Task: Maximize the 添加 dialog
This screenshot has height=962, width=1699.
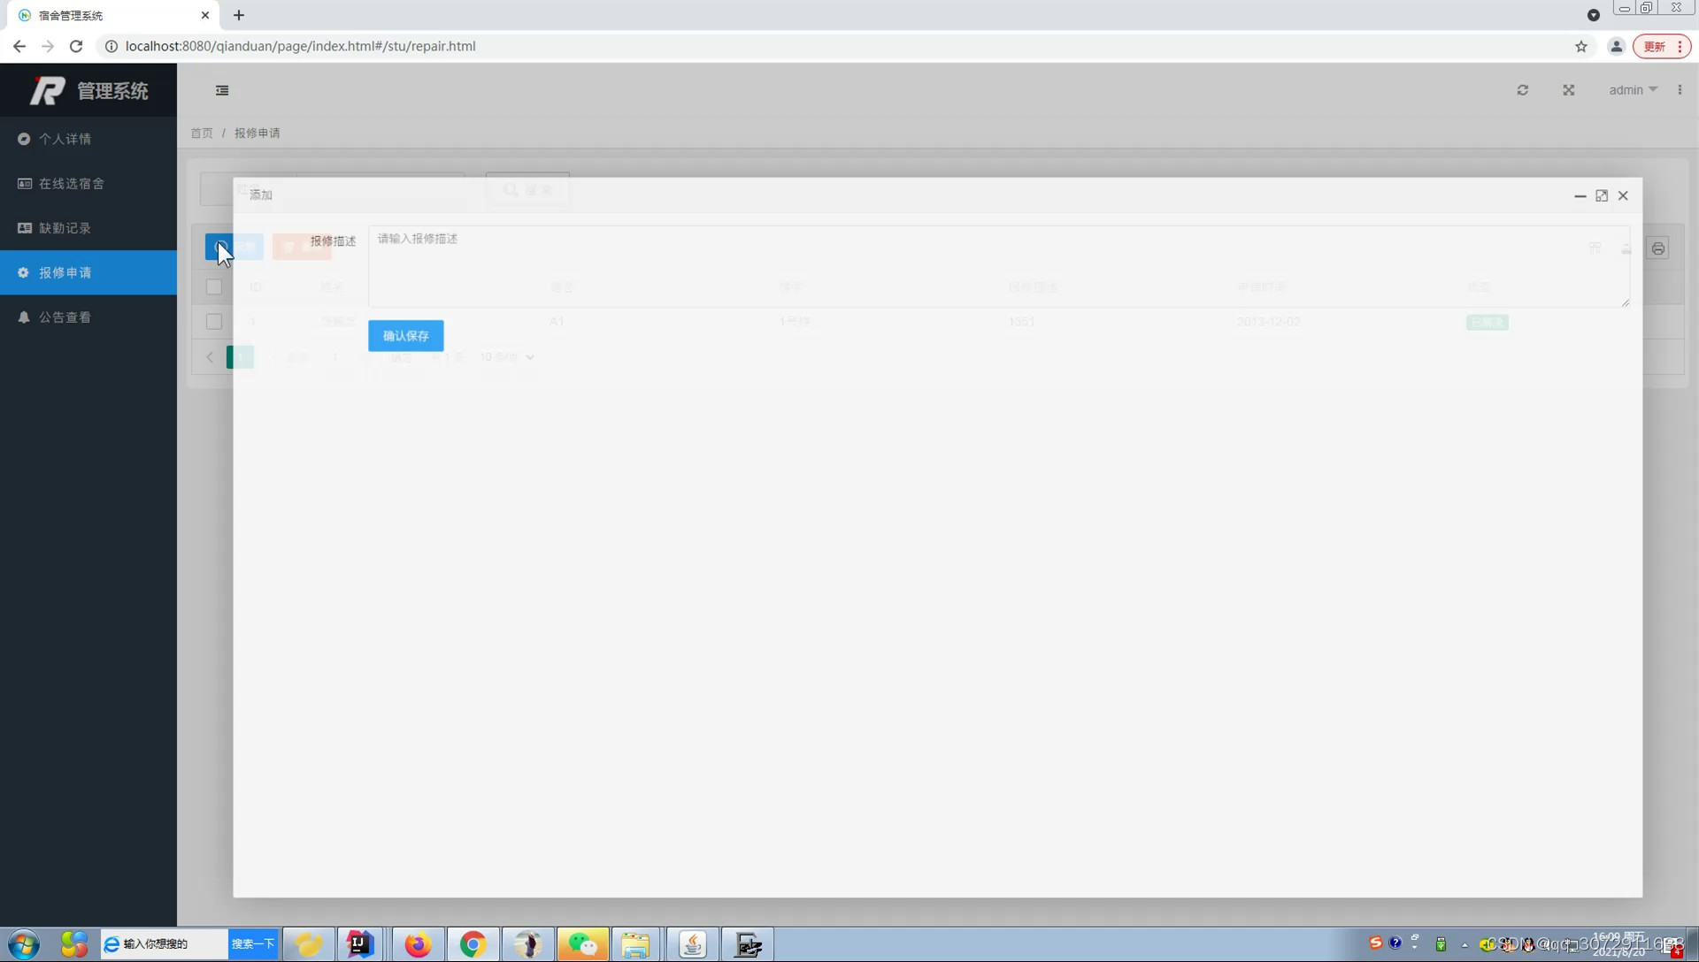Action: click(x=1602, y=195)
